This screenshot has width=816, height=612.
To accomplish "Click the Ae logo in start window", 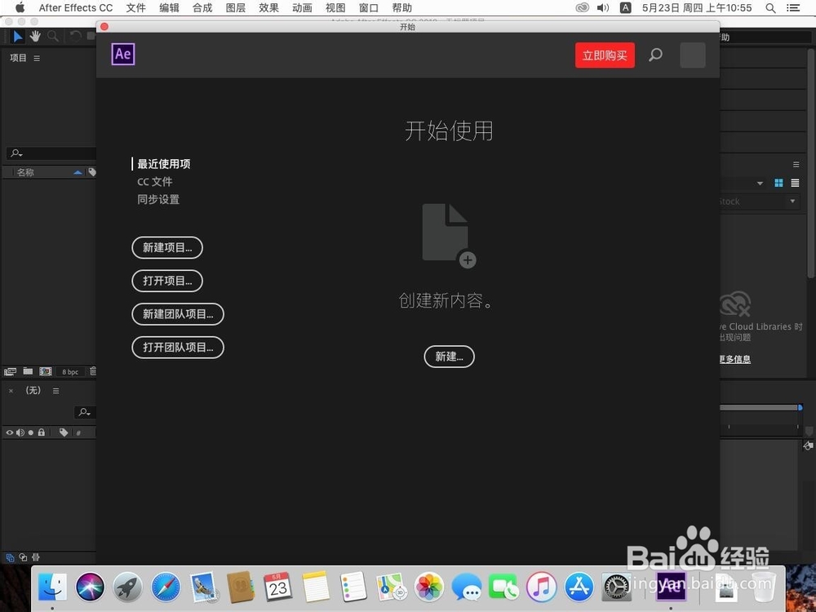I will point(123,54).
